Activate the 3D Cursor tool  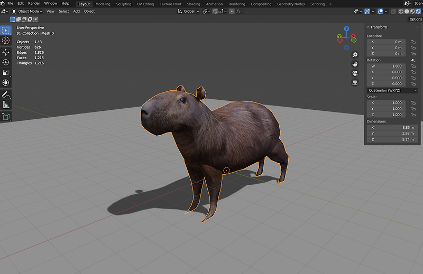point(6,41)
